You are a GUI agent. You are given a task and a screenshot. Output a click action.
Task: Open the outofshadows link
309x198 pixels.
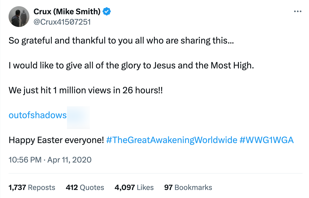37,115
